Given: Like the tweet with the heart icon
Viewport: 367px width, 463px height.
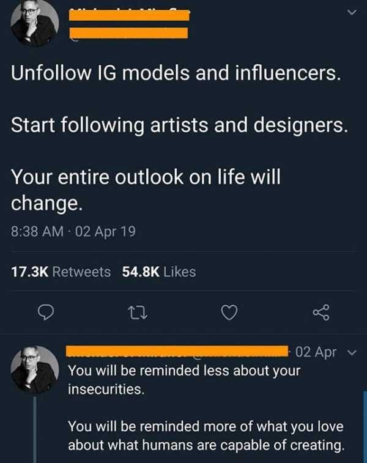Looking at the screenshot, I should (228, 313).
